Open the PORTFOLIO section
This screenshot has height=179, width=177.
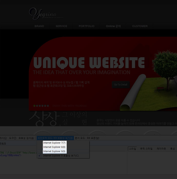(86, 26)
